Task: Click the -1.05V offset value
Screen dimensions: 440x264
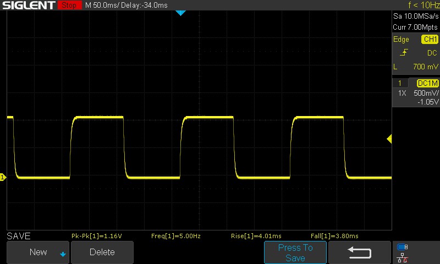Action: (x=428, y=102)
